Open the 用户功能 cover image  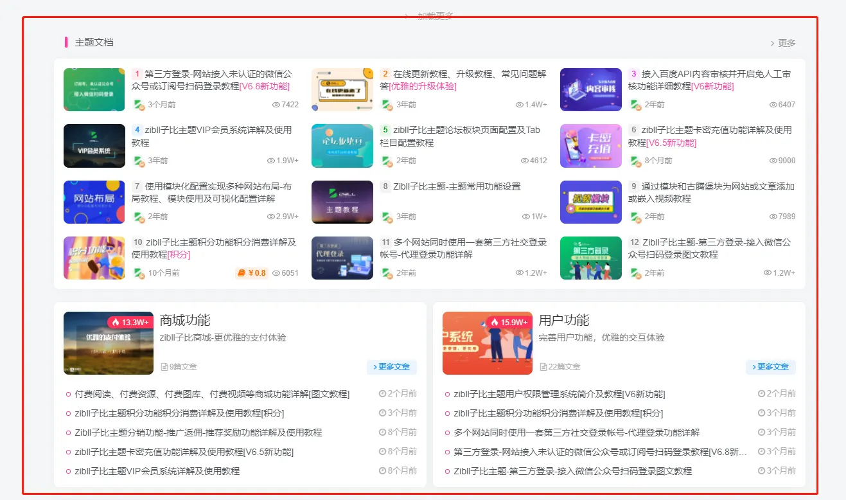pyautogui.click(x=488, y=343)
